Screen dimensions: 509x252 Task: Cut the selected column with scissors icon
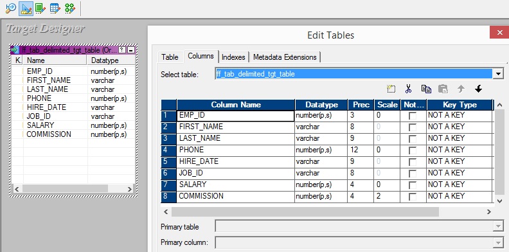[x=408, y=89]
